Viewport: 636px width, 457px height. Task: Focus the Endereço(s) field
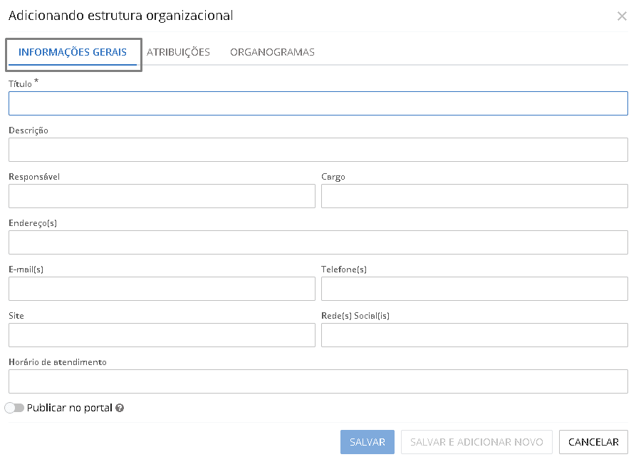click(x=318, y=242)
